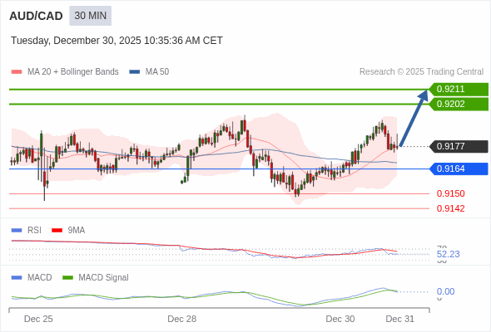This screenshot has width=491, height=332.
Task: Click the Dec 28 axis label
Action: 182,319
